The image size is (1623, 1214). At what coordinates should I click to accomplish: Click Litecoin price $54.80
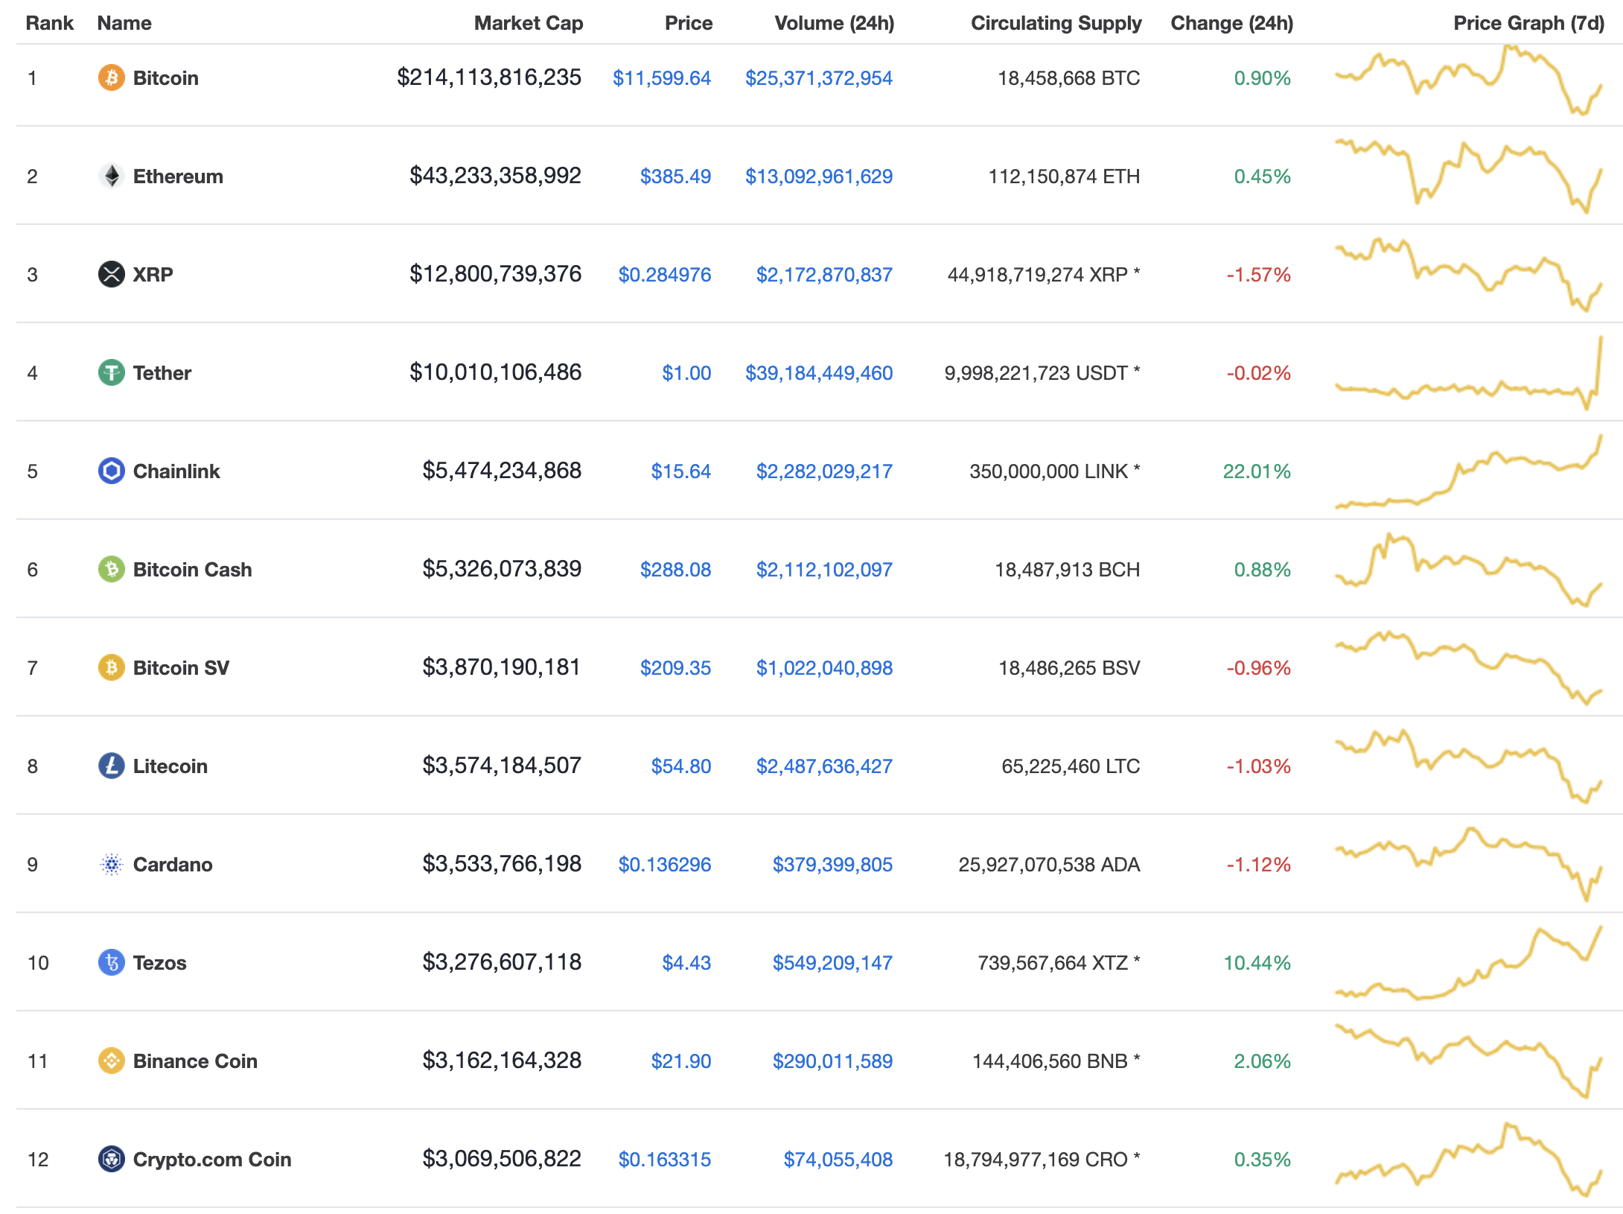tap(681, 766)
